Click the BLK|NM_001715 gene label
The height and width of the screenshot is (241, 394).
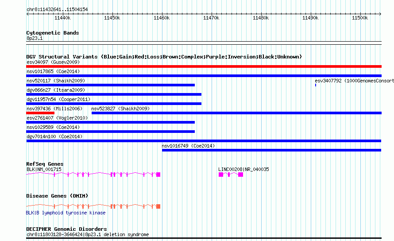pos(44,169)
